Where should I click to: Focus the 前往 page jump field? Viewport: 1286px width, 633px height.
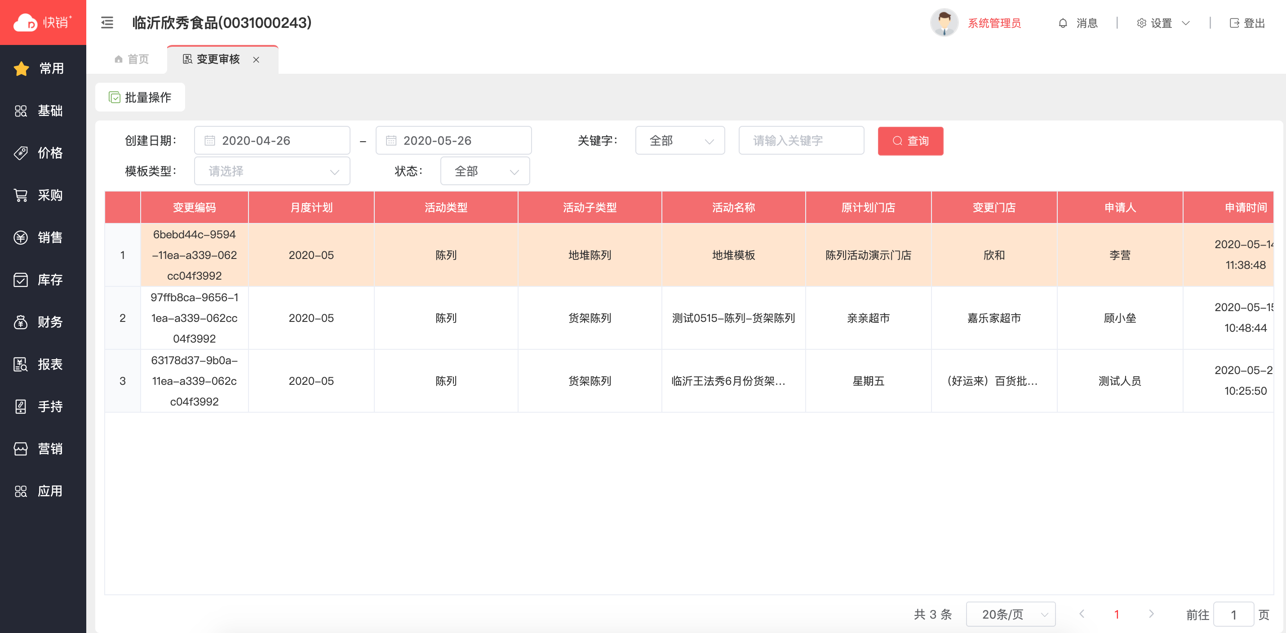(1233, 614)
